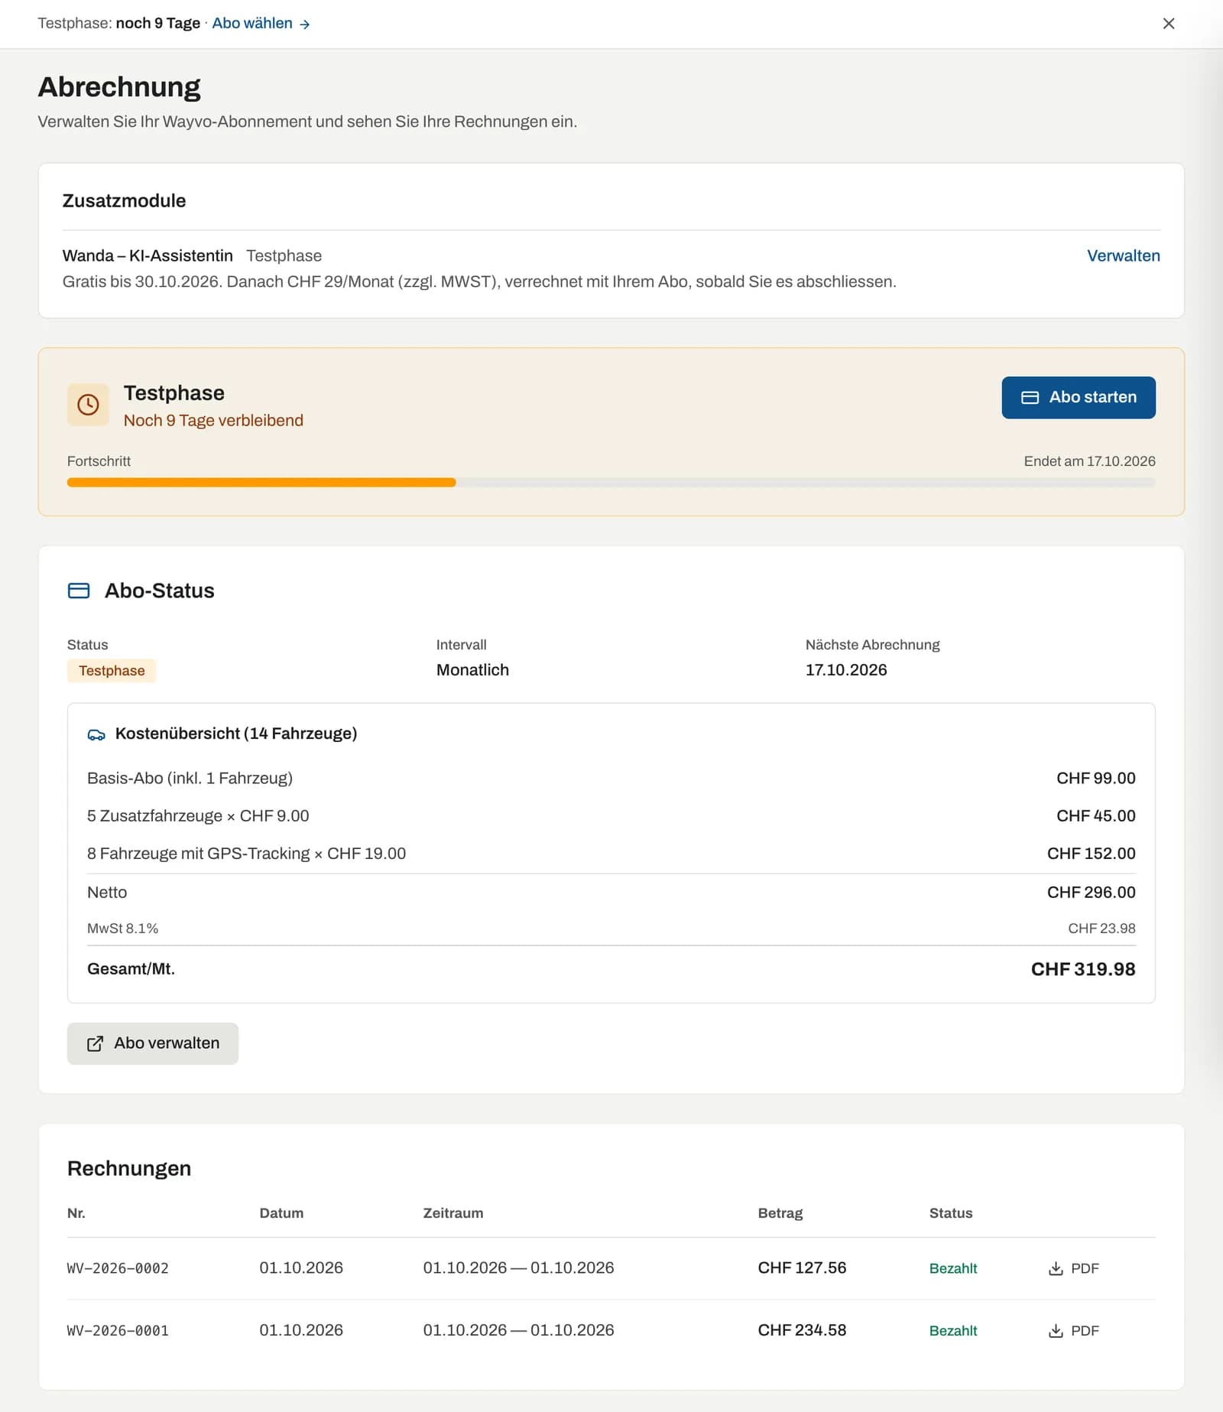
Task: Start the subscription with 'Abo starten'
Action: pos(1078,397)
